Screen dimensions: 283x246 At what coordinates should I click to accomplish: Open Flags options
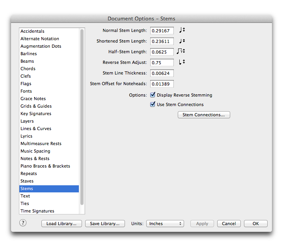click(49, 84)
